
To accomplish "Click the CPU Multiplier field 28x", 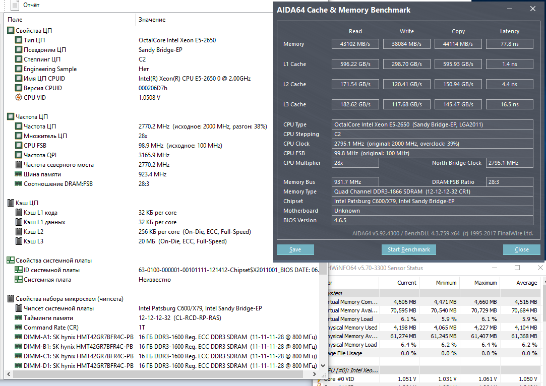I will (355, 163).
